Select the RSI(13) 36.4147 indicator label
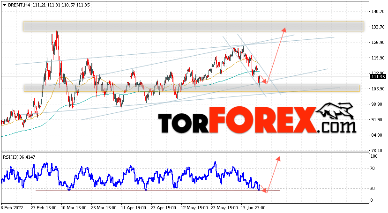This screenshot has height=213, width=388. click(x=19, y=157)
